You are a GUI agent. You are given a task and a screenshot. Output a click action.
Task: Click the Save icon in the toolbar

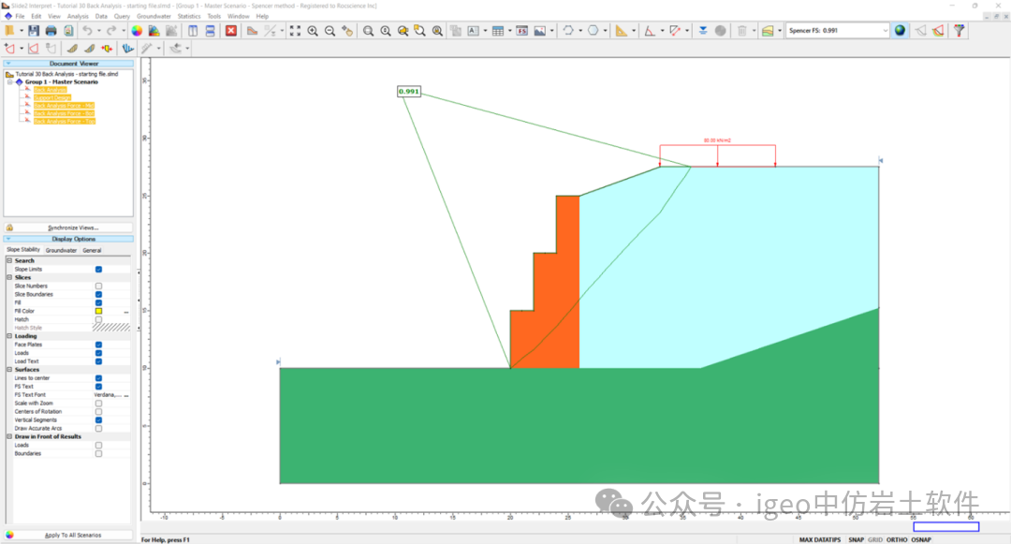tap(35, 31)
